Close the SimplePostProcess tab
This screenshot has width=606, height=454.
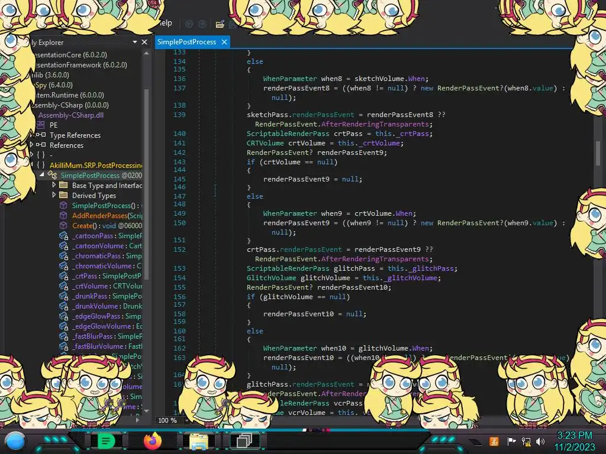pyautogui.click(x=224, y=42)
